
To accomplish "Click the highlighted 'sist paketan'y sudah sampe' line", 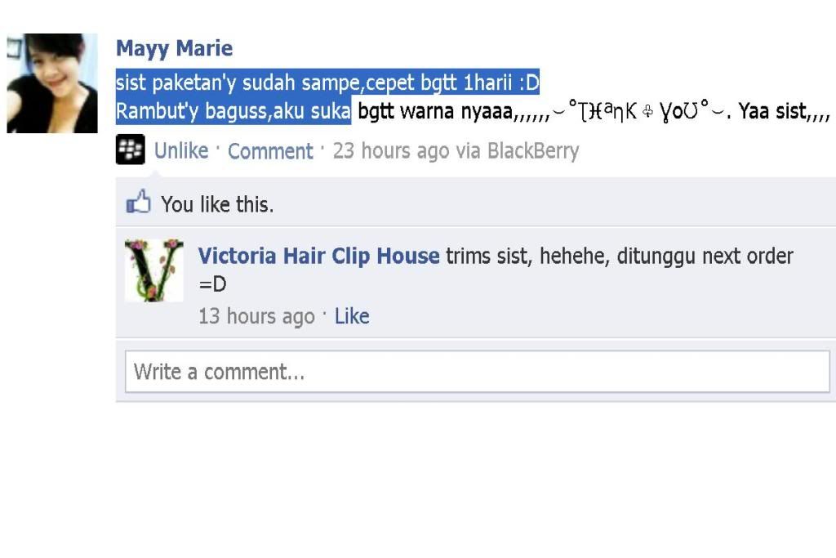I will coord(328,83).
